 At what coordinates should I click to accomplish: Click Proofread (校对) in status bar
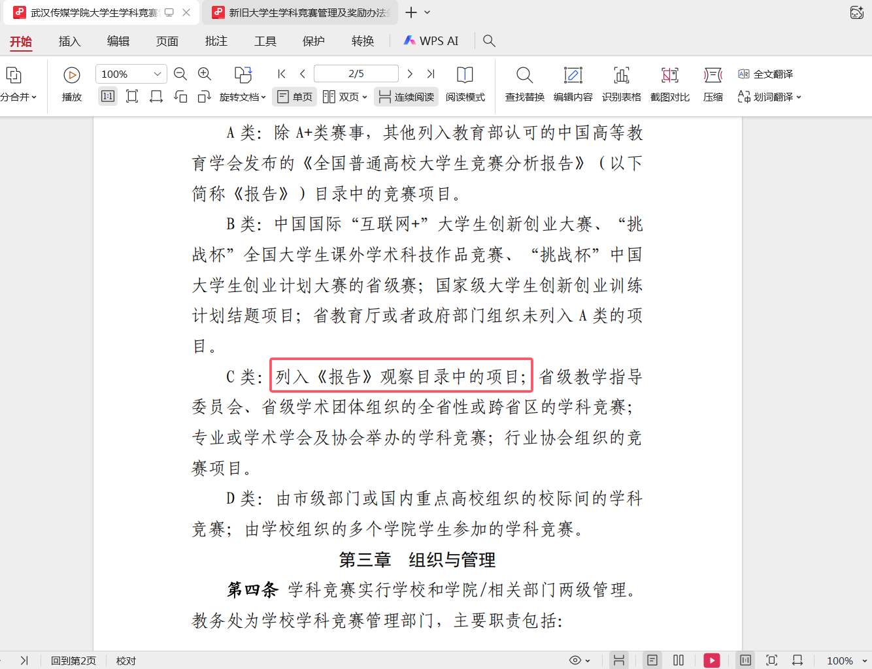[126, 661]
